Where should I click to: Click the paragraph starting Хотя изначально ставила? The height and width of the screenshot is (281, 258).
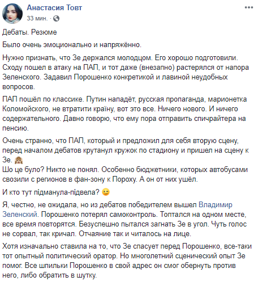pyautogui.click(x=127, y=261)
